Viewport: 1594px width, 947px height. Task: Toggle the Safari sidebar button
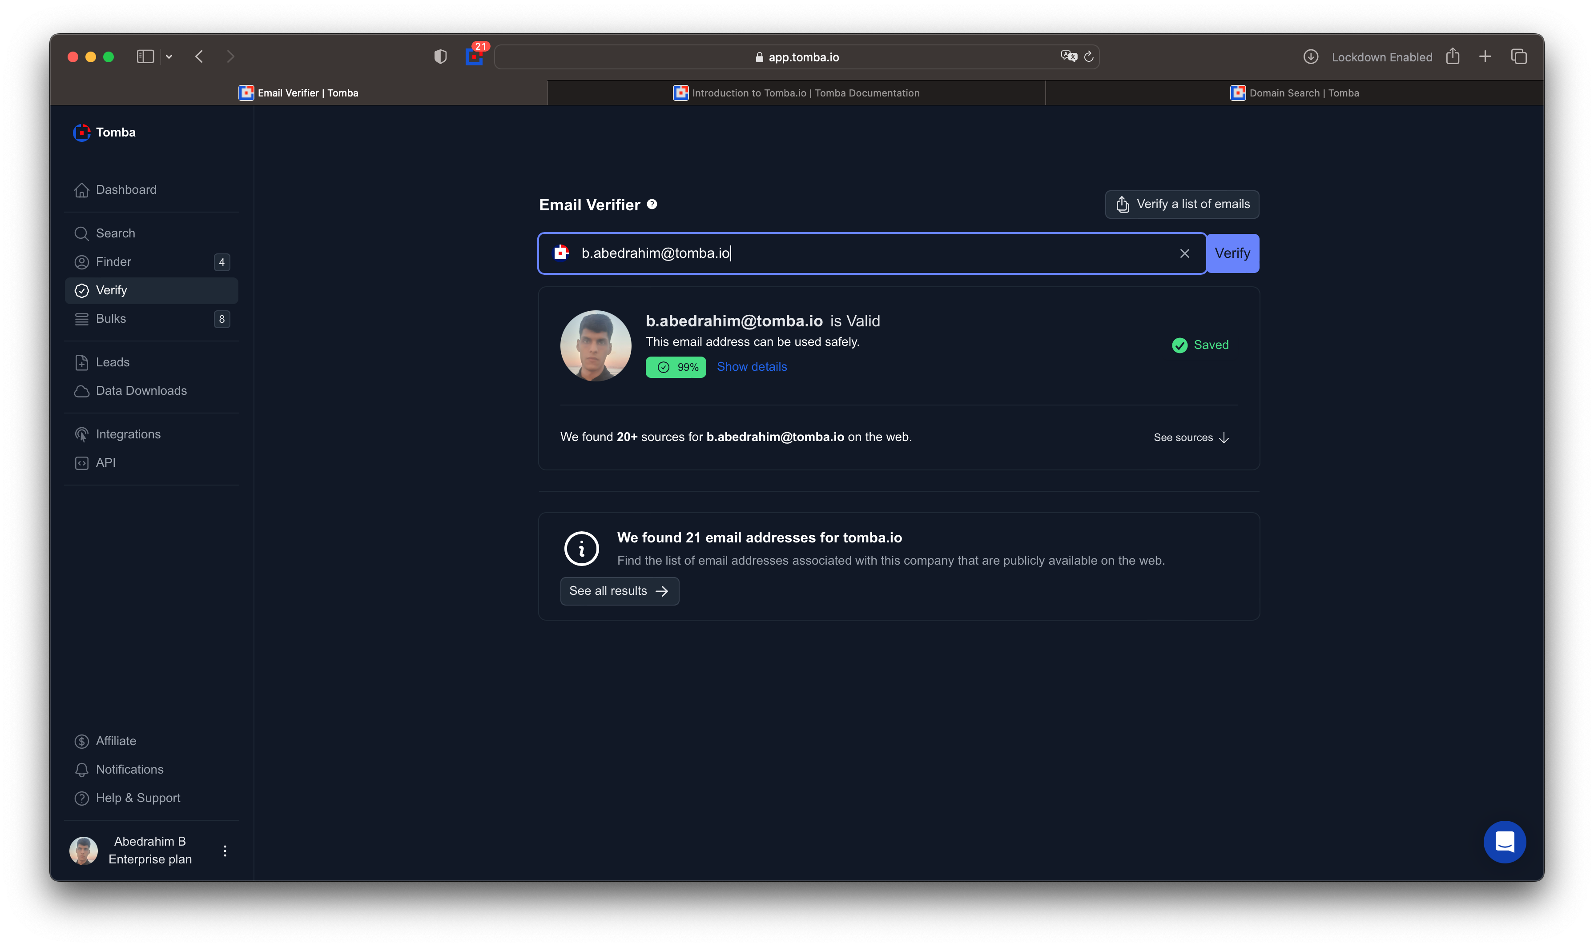(x=145, y=57)
